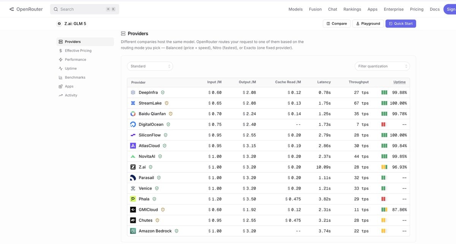The image size is (456, 244).
Task: Click the yellow uptime bars for Z.ai
Action: tap(384, 167)
